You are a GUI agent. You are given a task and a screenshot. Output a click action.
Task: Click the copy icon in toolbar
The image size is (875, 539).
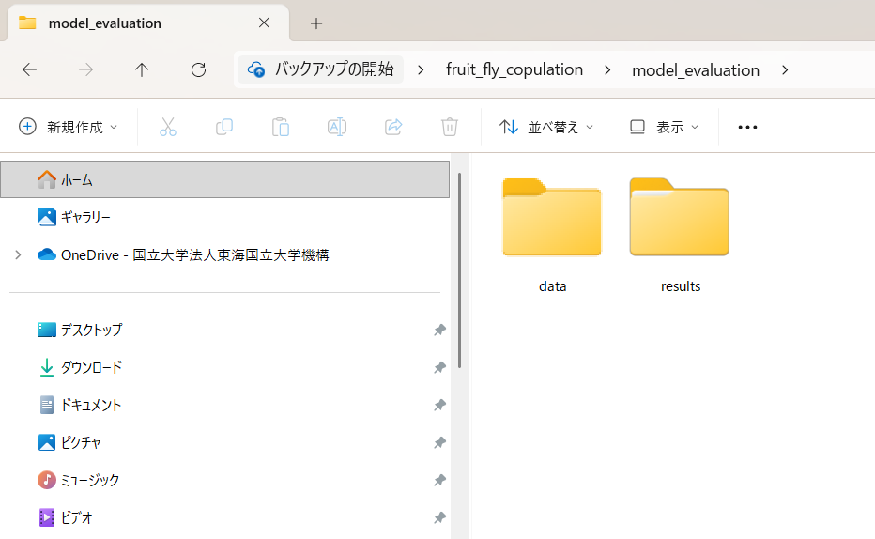click(x=224, y=127)
